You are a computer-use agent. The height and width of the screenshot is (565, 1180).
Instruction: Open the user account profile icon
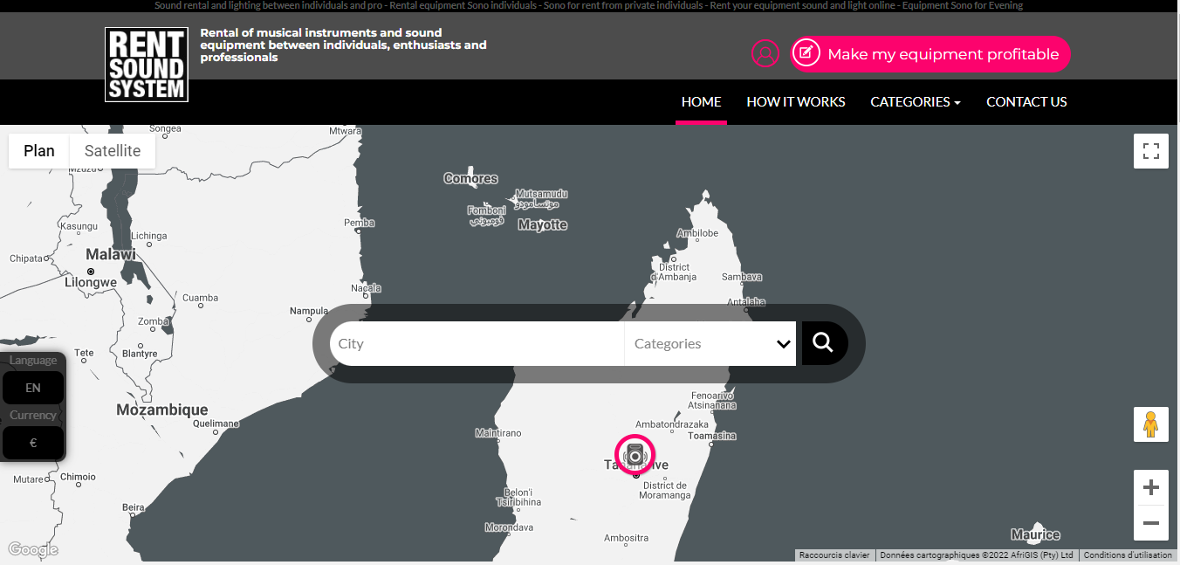[x=765, y=54]
